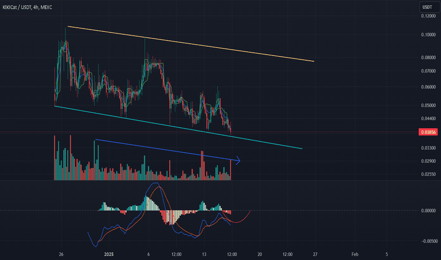
Task: Click price axis label 0.08000
Action: point(428,57)
